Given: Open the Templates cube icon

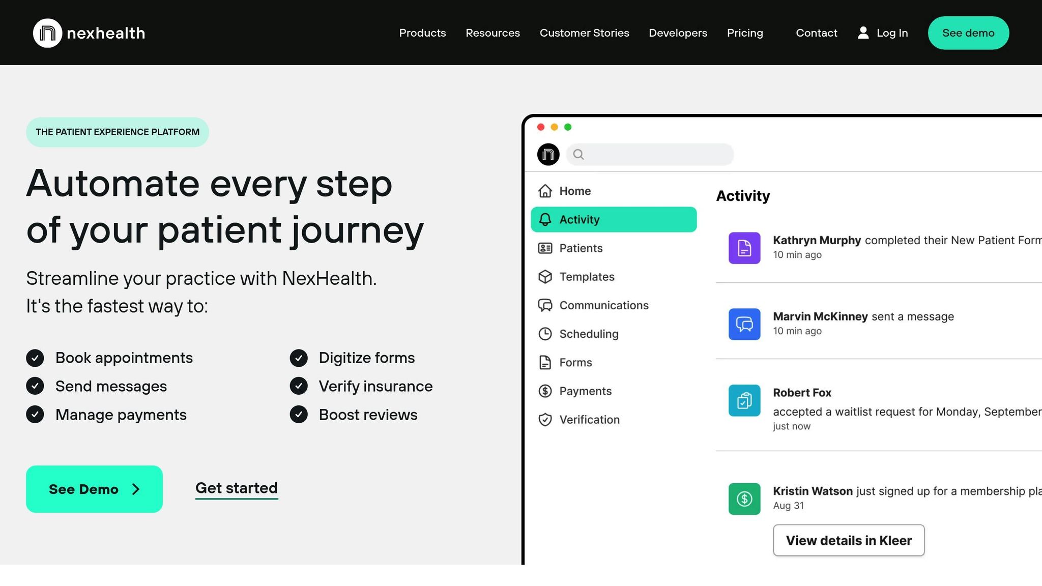Looking at the screenshot, I should pyautogui.click(x=545, y=277).
